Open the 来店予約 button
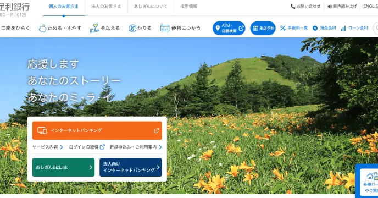 263,28
